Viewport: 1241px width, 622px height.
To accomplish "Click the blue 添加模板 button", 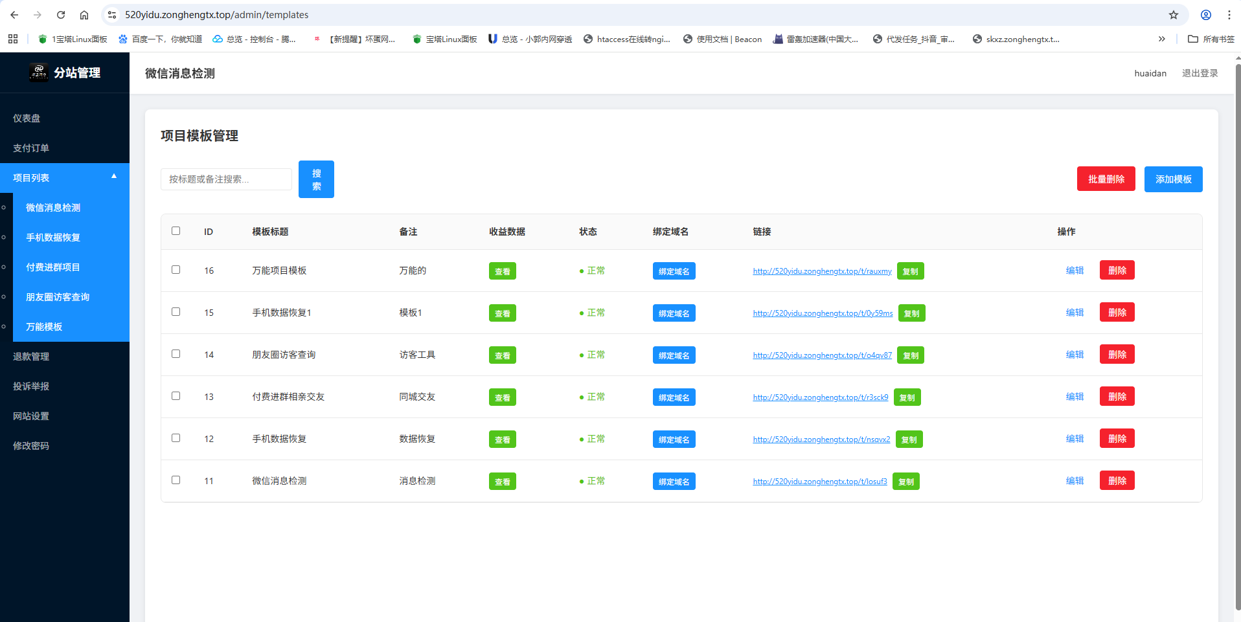I will 1173,179.
